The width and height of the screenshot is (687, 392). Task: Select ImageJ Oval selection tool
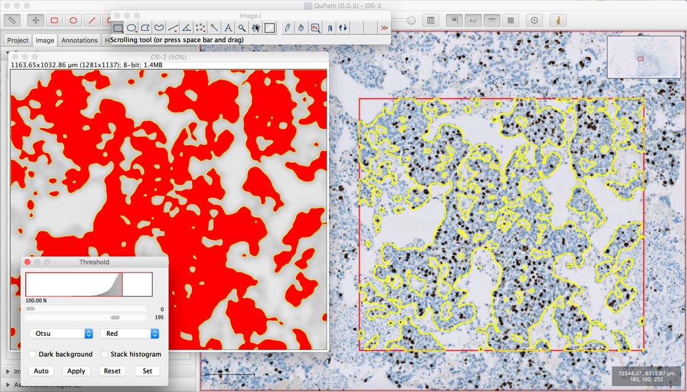(131, 28)
